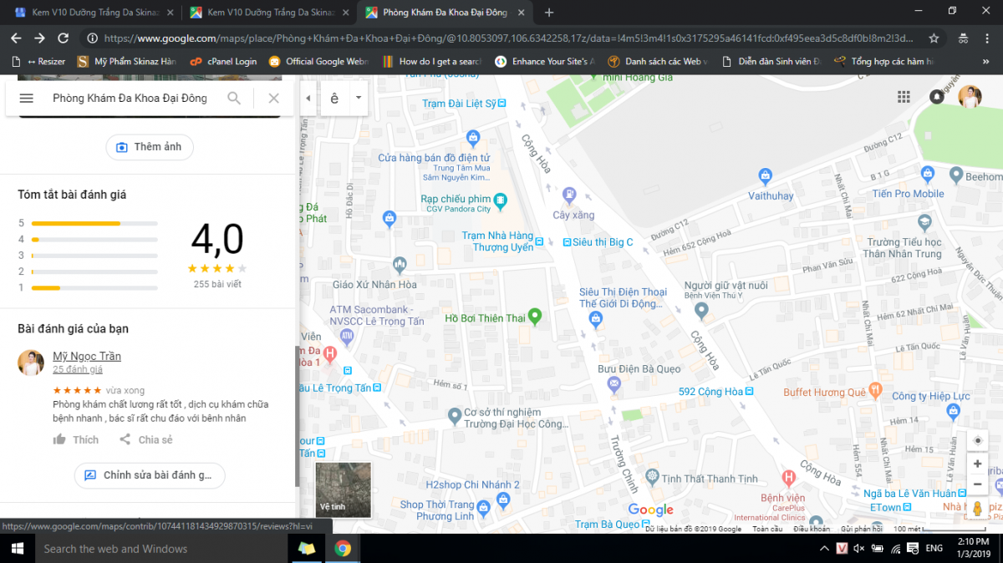Zoom in the map with plus
Image resolution: width=1003 pixels, height=563 pixels.
point(977,464)
